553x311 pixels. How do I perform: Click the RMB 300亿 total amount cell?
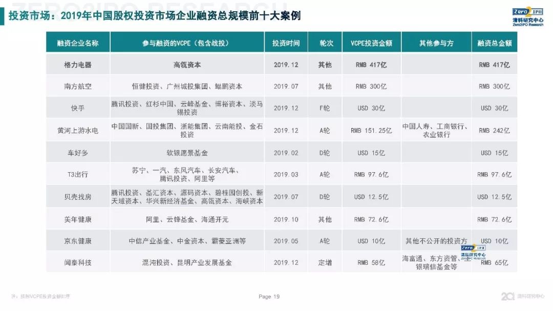(495, 86)
